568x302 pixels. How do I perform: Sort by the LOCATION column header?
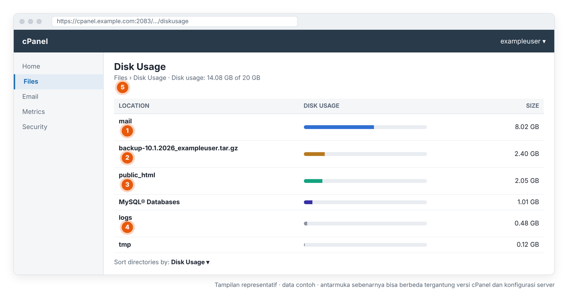134,106
